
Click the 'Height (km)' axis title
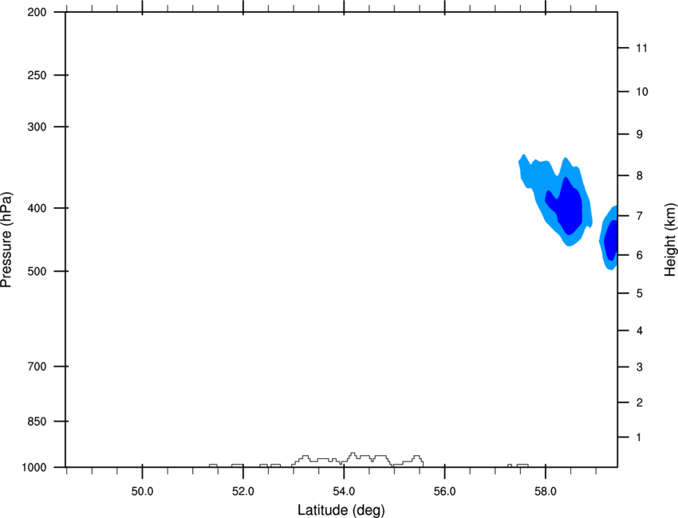coord(670,239)
